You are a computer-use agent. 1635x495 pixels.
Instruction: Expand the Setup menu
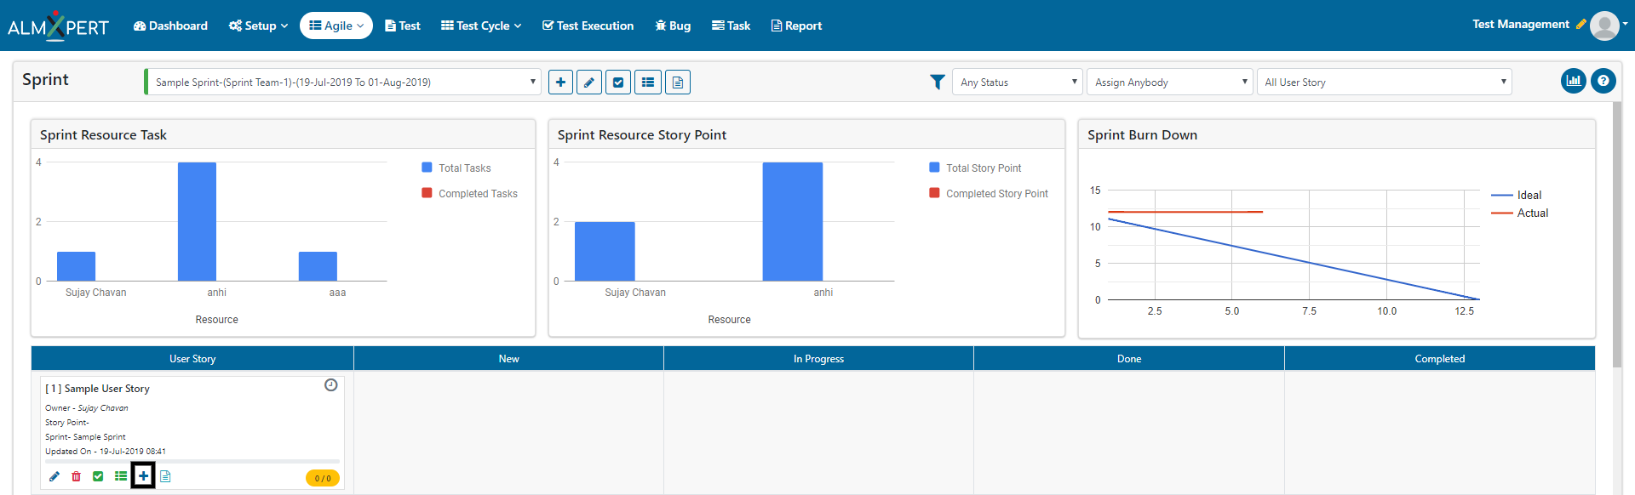[x=258, y=26]
